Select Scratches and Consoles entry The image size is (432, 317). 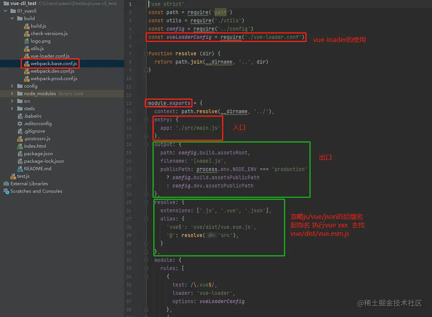[36, 191]
